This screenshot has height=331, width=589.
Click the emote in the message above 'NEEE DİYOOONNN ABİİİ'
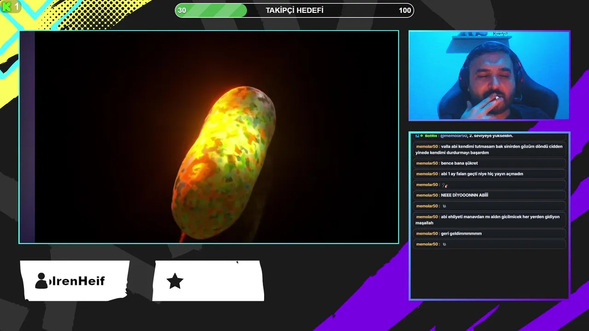click(445, 185)
